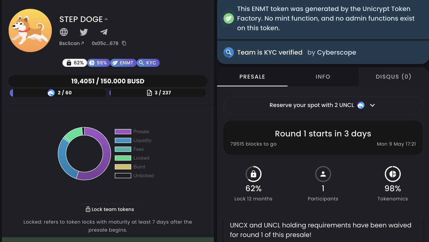The width and height of the screenshot is (429, 242).
Task: Click the Round 1 starts in 3 days card
Action: (323, 138)
